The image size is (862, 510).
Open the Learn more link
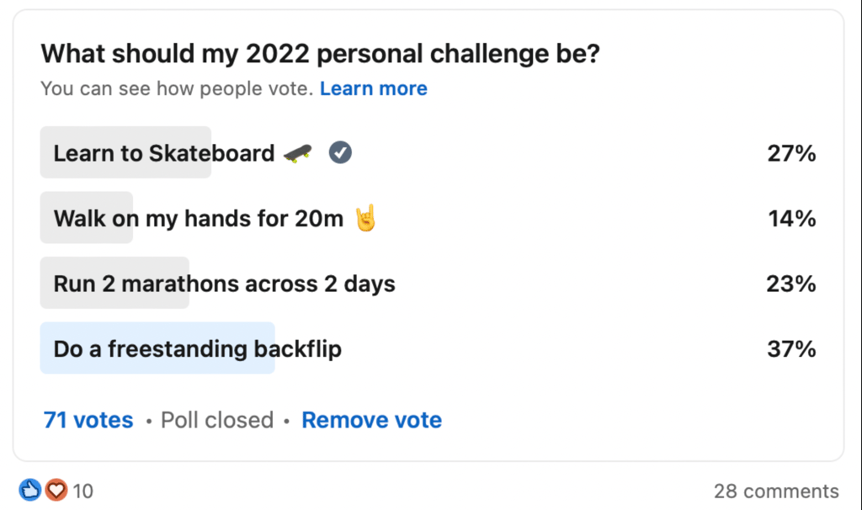tap(373, 88)
